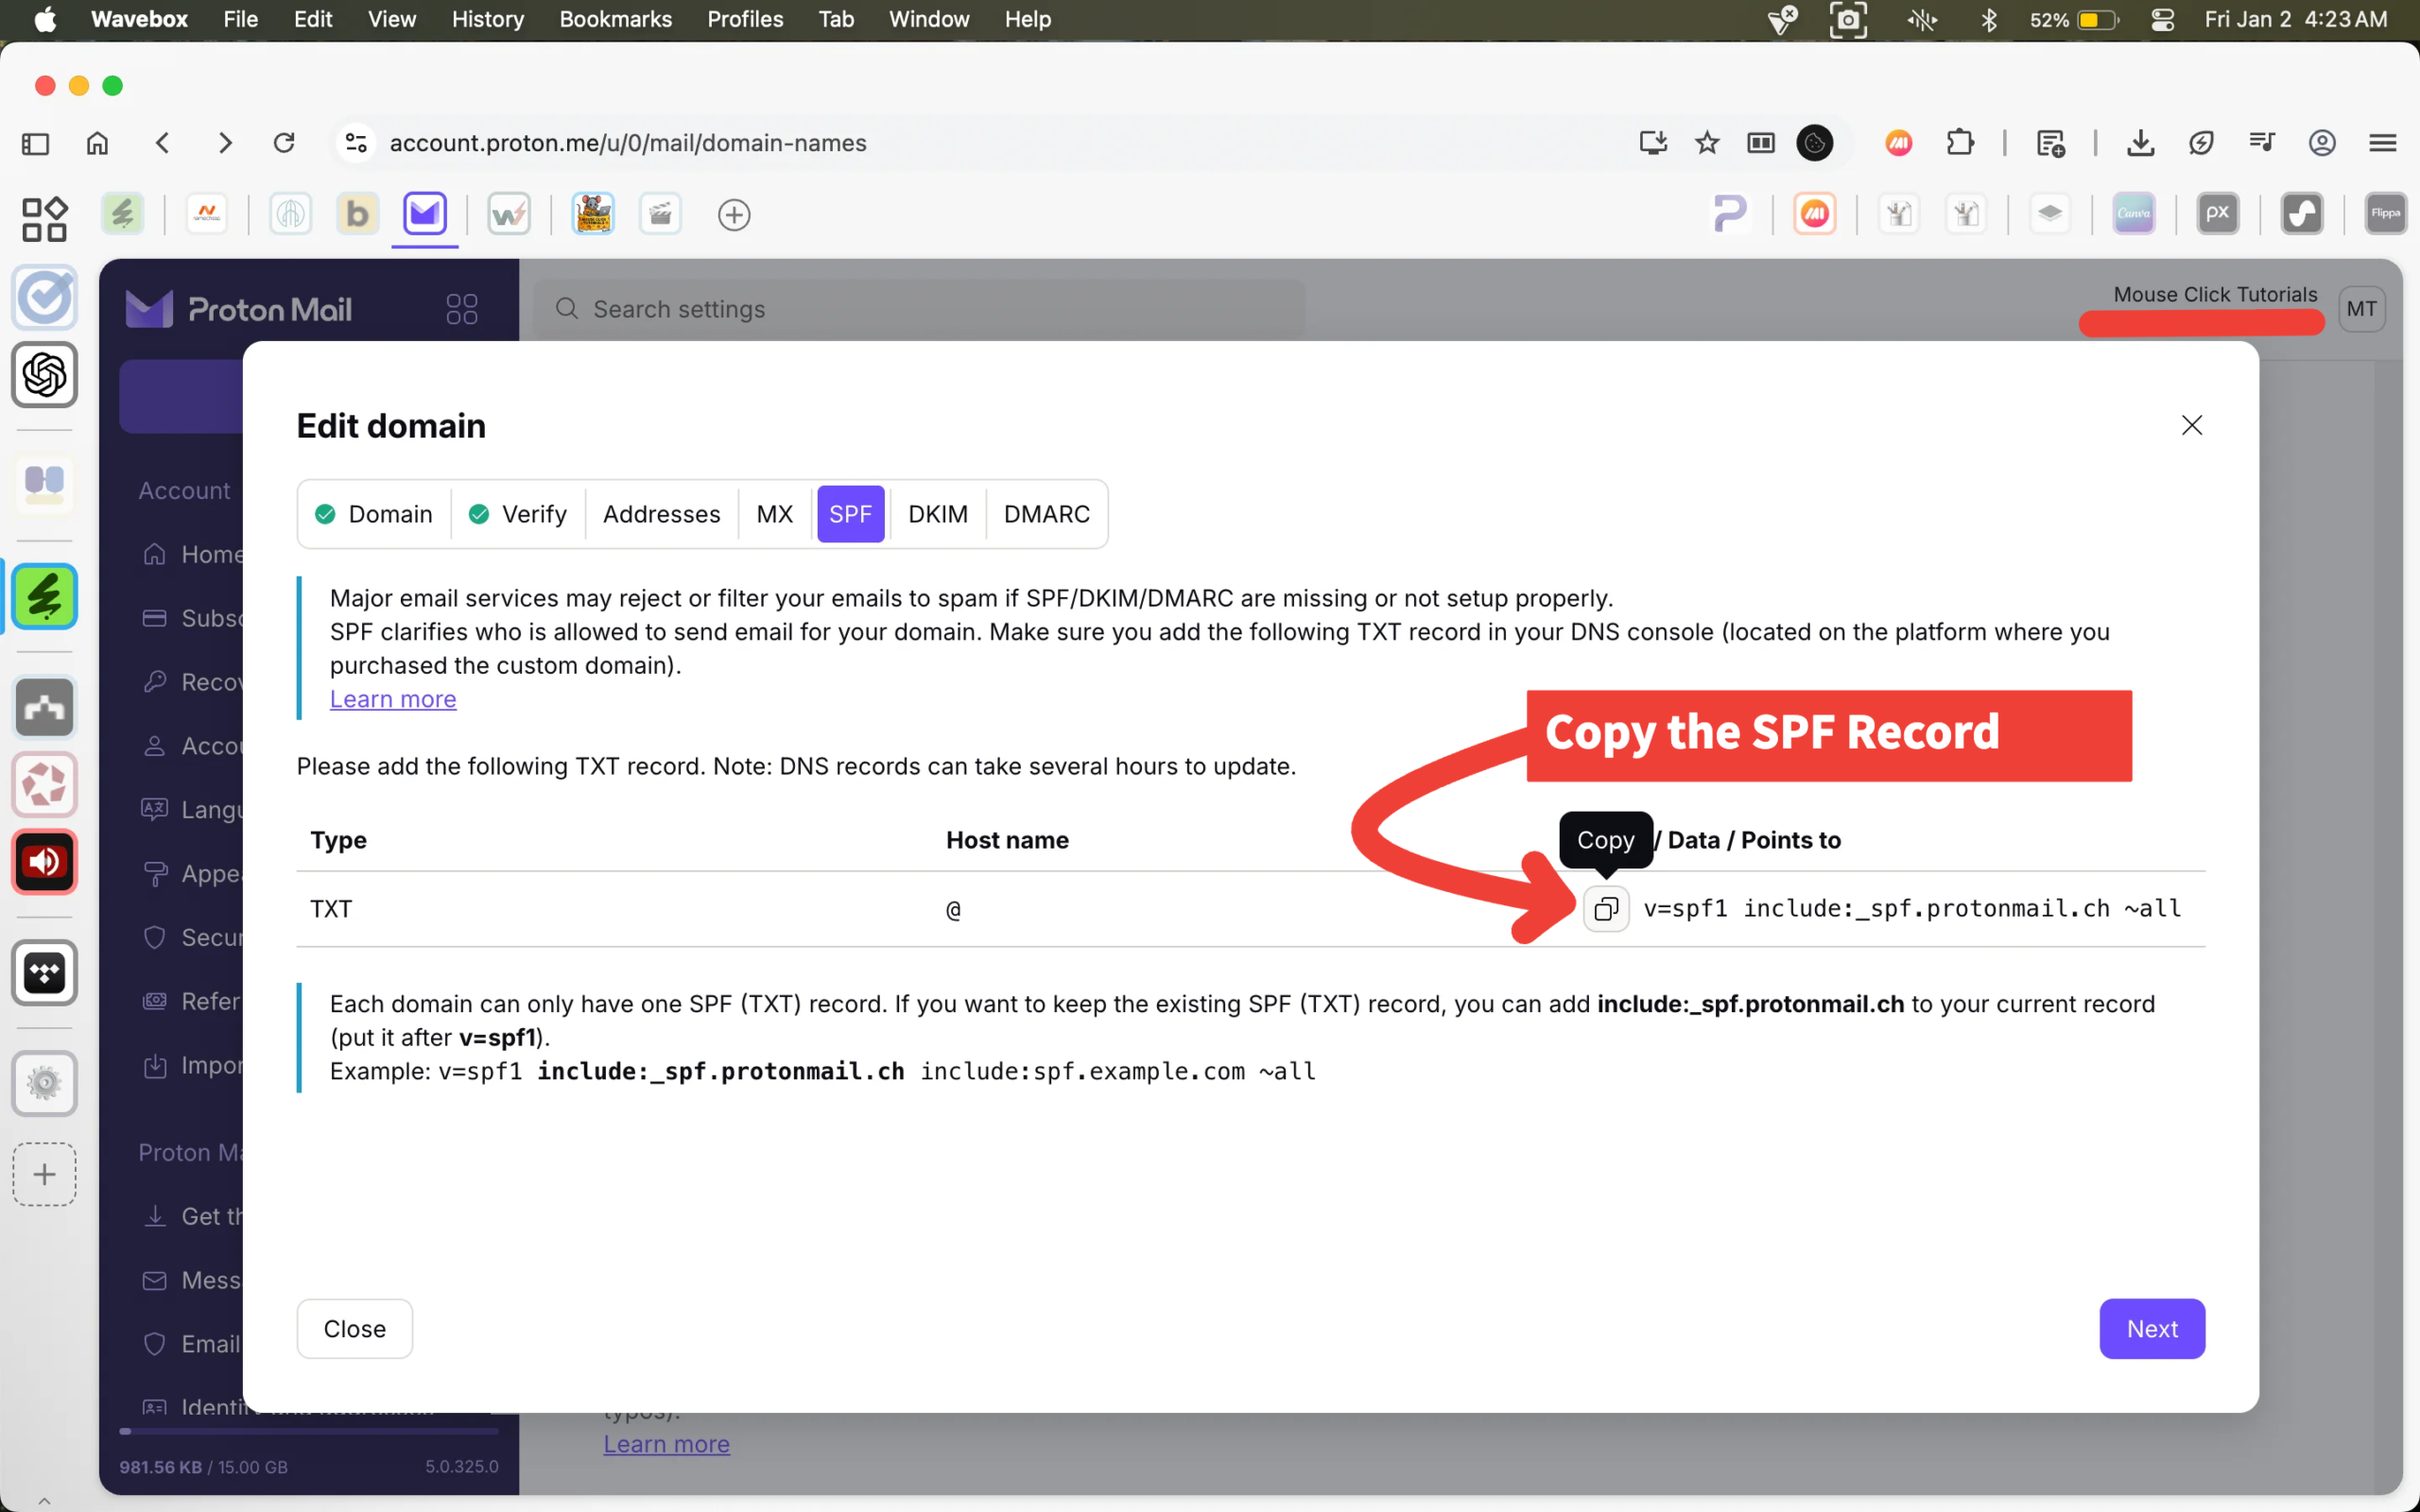Open the MT account dropdown
The height and width of the screenshot is (1512, 2420).
(x=2361, y=309)
